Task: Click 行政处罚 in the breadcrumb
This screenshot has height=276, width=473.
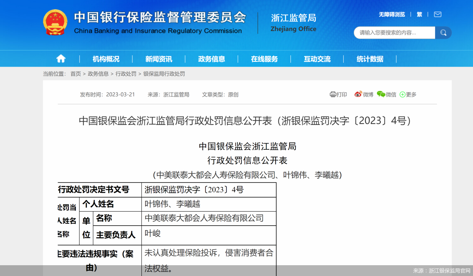Action: pos(126,74)
